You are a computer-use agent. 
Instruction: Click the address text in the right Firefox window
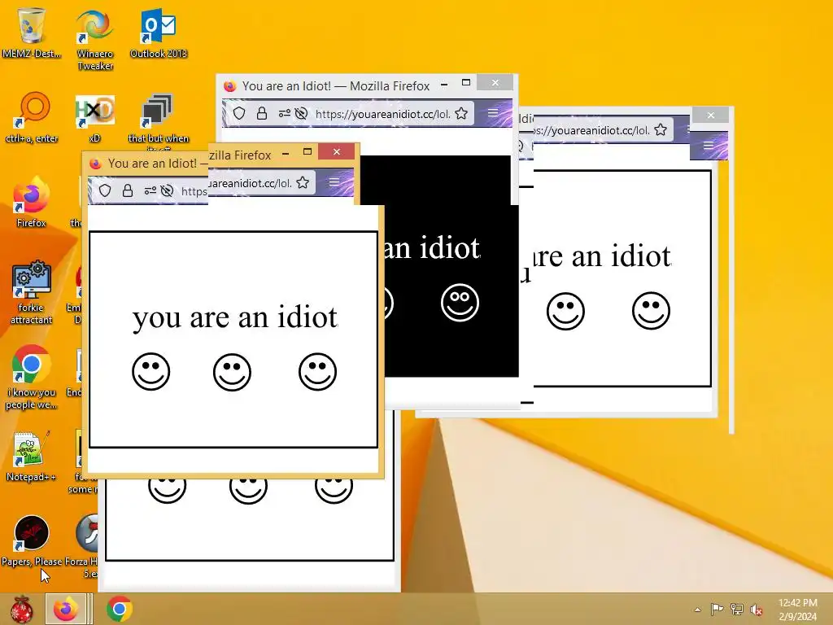[x=592, y=130]
